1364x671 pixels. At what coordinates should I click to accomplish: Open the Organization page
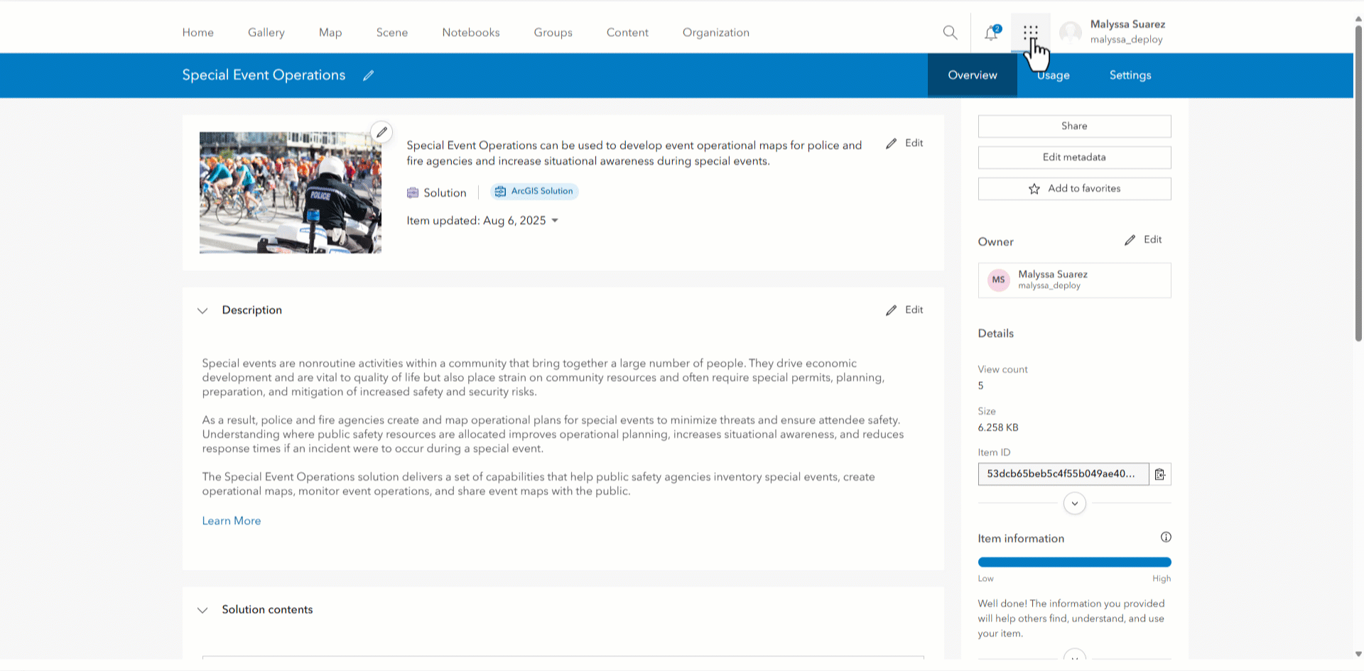tap(716, 32)
